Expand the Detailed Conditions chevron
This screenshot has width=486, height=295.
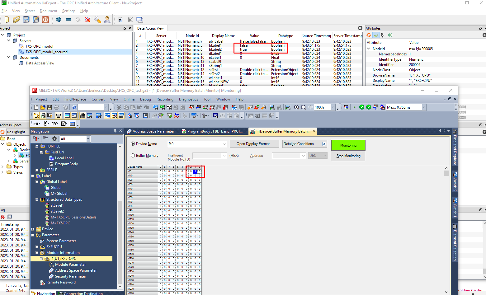click(x=324, y=144)
